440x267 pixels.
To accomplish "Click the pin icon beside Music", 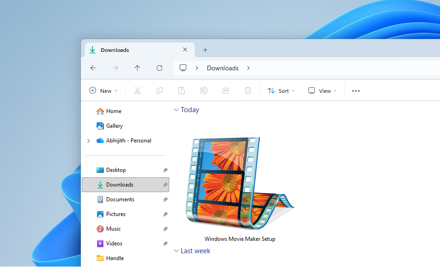I will [x=165, y=229].
